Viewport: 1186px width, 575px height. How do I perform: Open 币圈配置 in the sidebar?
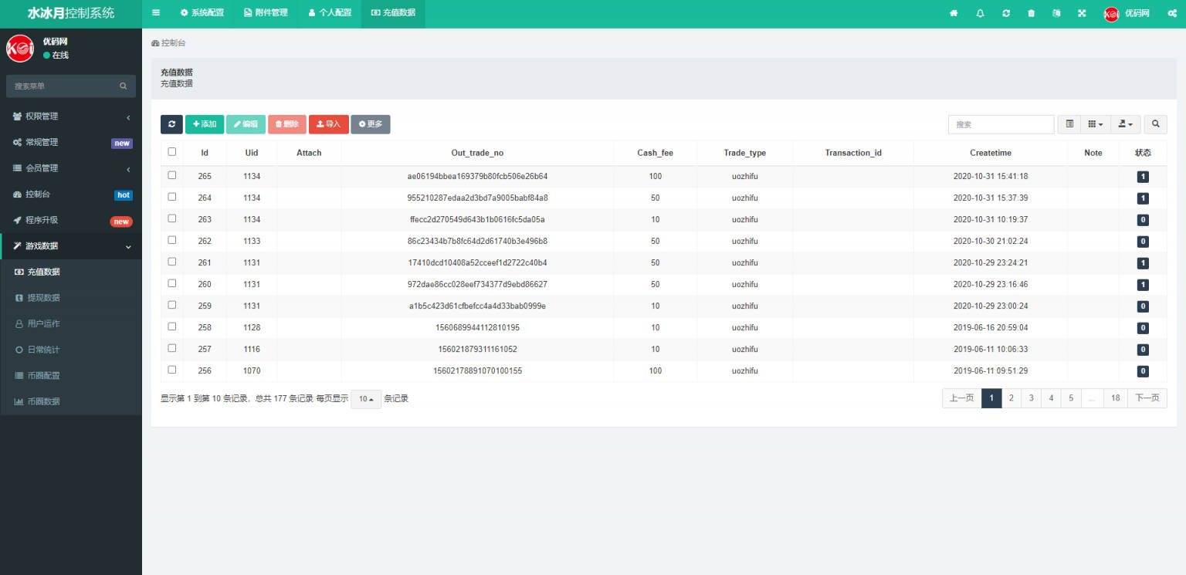point(71,376)
